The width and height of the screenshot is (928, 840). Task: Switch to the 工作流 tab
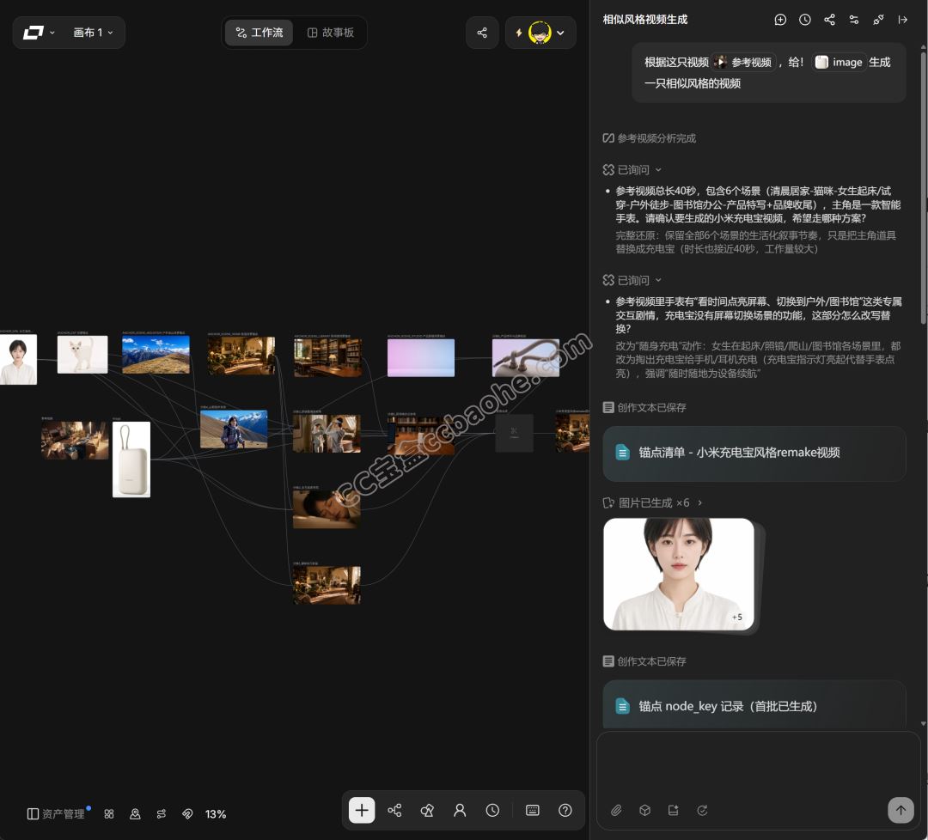pos(259,33)
